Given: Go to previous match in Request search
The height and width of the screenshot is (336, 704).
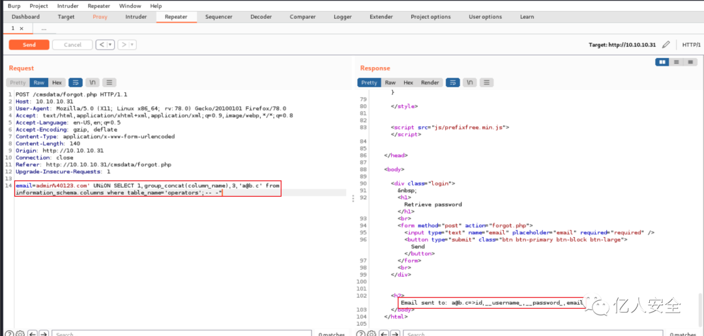Looking at the screenshot, I should 33,334.
